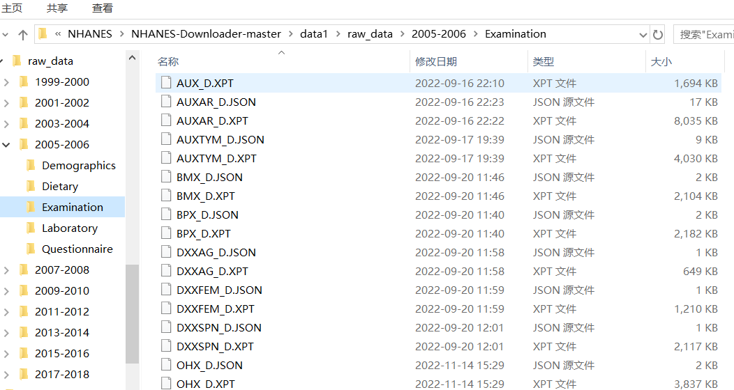The height and width of the screenshot is (390, 734).
Task: Select DXXSPN_D.XPT file icon
Action: [x=166, y=345]
